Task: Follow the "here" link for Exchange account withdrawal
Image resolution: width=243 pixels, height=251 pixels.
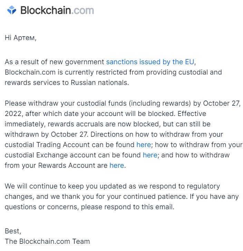Action: point(150,155)
